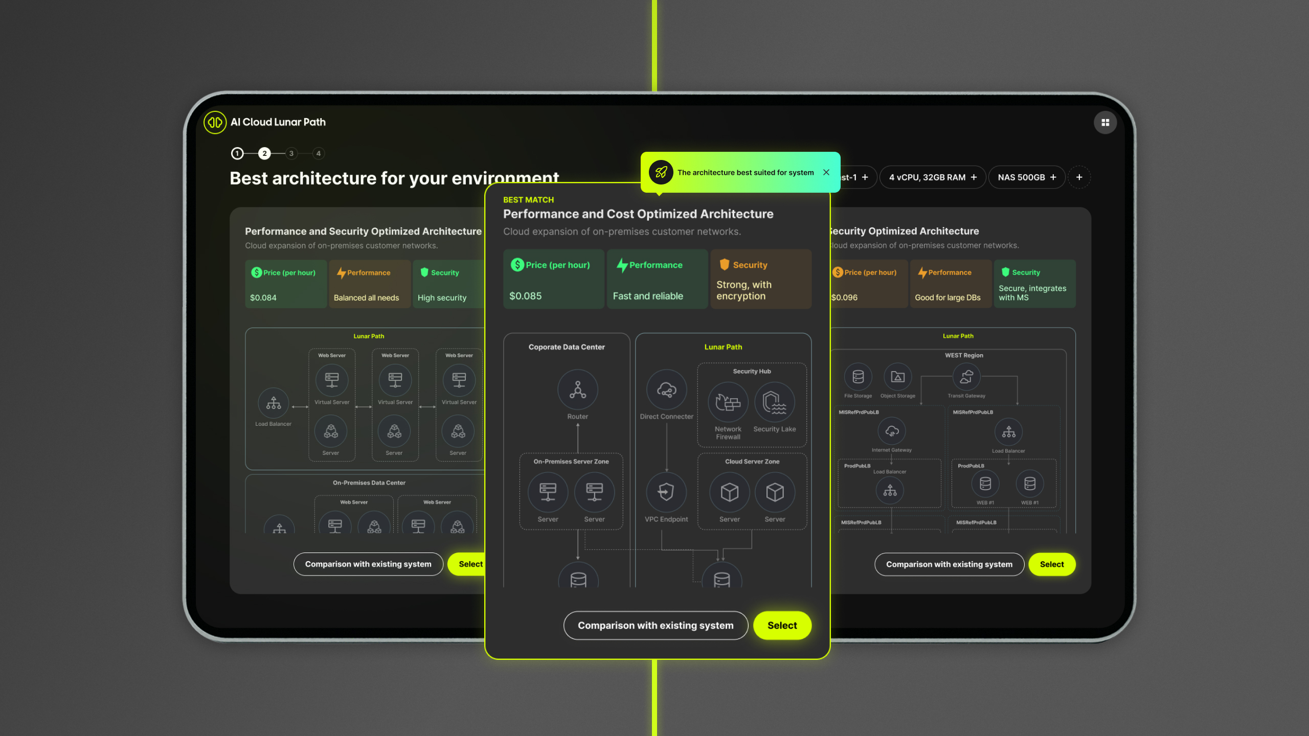1309x736 pixels.
Task: Click the Transit Gateway icon
Action: tap(966, 377)
